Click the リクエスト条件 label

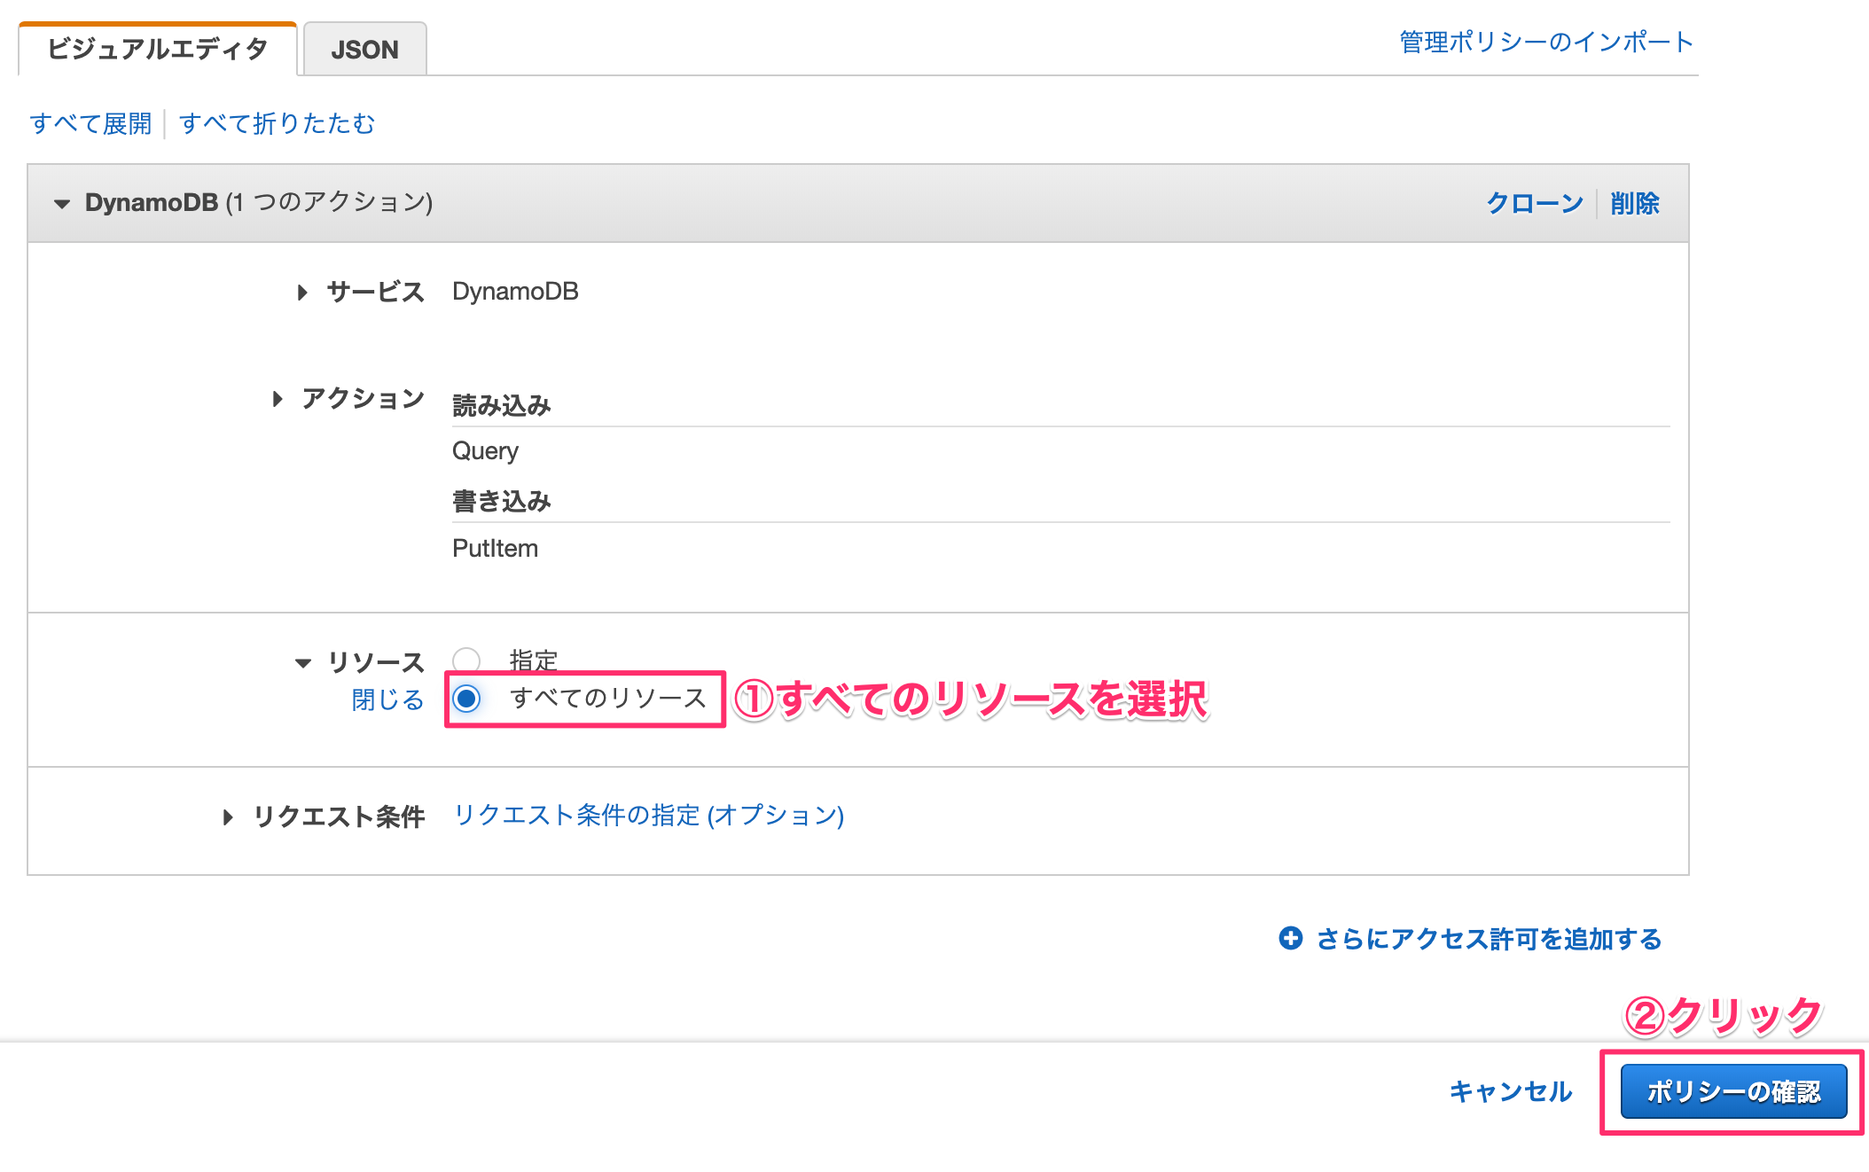click(339, 816)
